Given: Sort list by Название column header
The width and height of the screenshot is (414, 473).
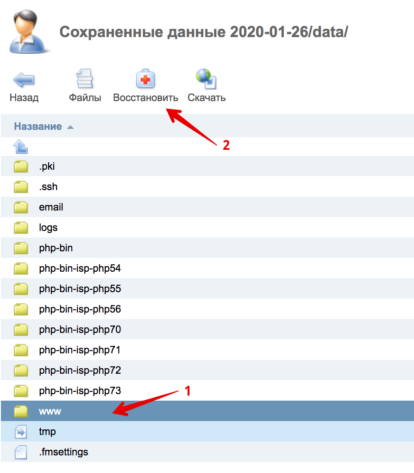Looking at the screenshot, I should pos(38,127).
